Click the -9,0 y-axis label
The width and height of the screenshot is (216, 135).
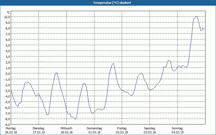click(x=7, y=124)
